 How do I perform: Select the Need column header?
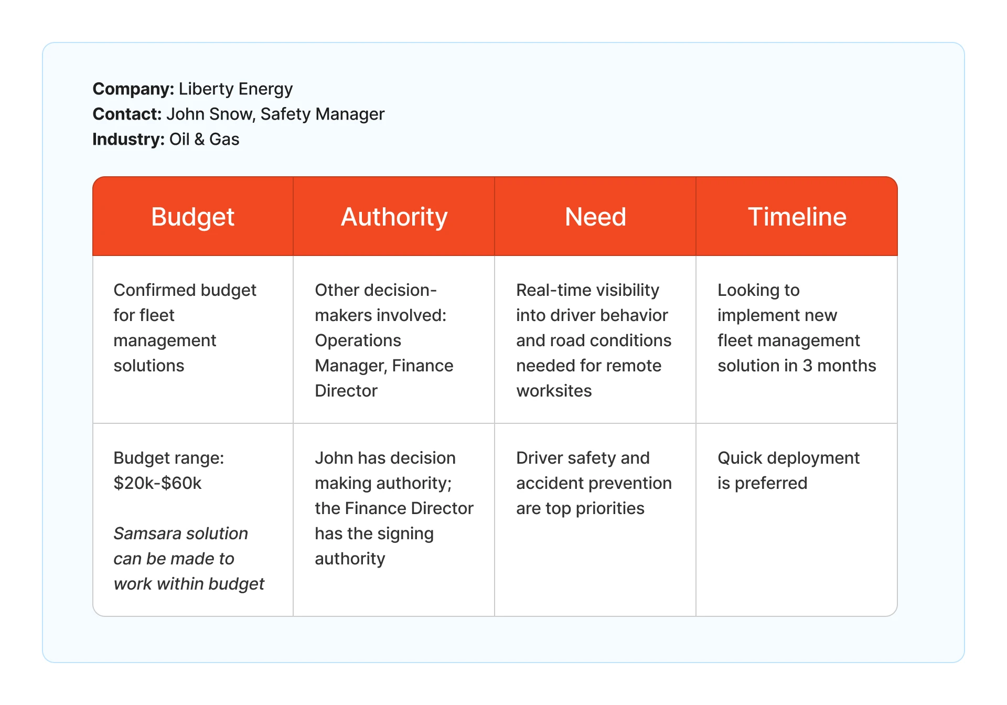point(595,217)
